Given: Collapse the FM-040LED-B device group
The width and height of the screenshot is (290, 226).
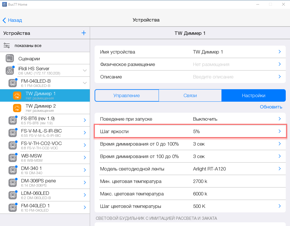Looking at the screenshot, I should pos(85,83).
